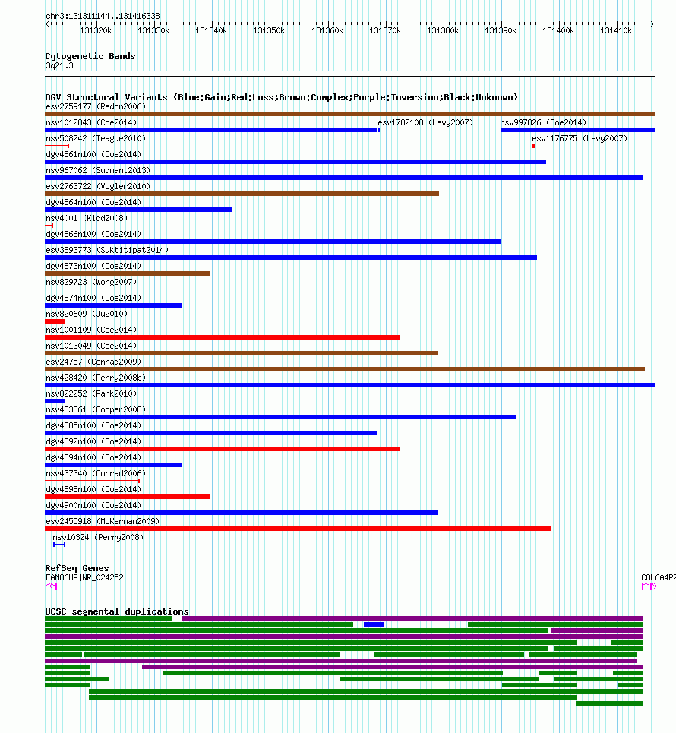The width and height of the screenshot is (676, 733).
Task: Click the DGV Structural Variants track title
Action: pos(282,97)
